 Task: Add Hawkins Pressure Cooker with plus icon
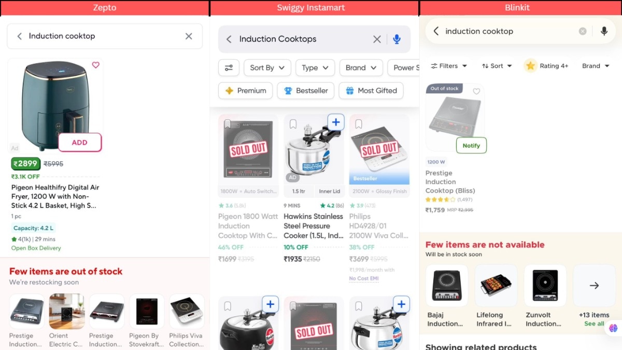(336, 122)
